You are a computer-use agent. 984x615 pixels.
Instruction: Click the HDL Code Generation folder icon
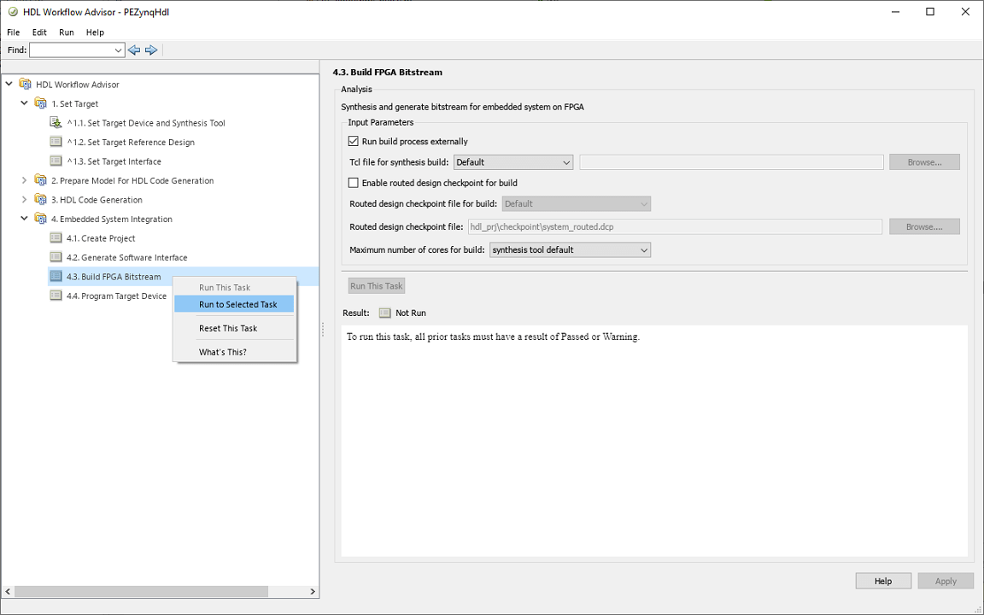[x=41, y=200]
